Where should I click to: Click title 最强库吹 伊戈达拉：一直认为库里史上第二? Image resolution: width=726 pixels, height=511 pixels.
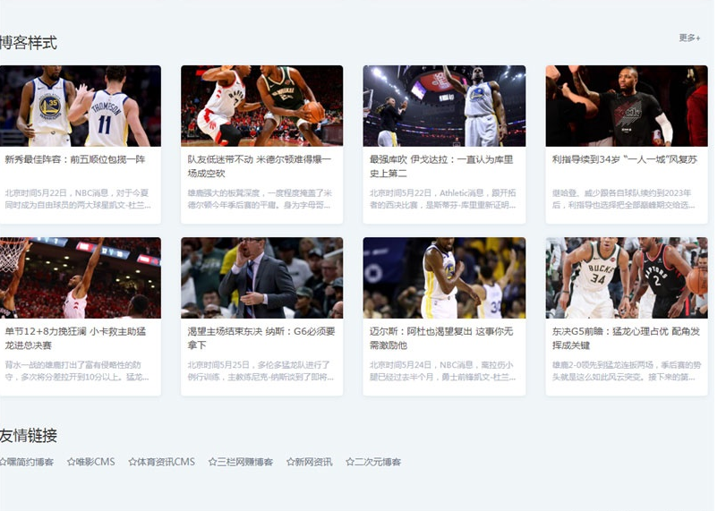coord(441,166)
